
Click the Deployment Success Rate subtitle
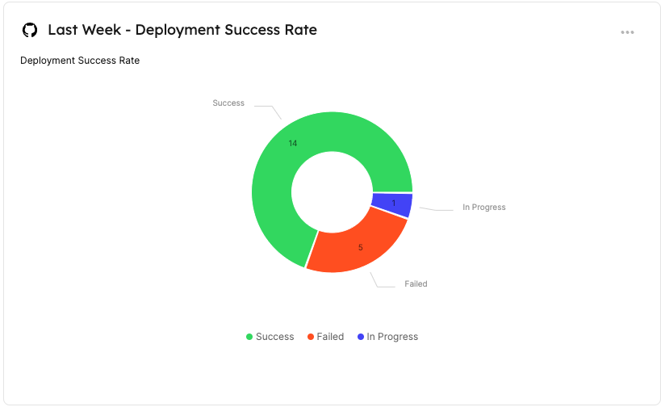(80, 61)
